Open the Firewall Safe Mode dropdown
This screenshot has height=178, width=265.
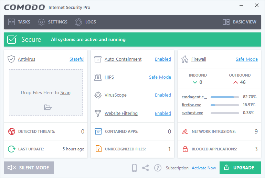[x=246, y=59]
